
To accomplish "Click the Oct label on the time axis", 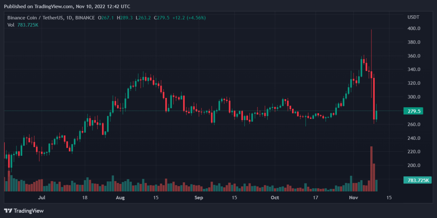I will (x=275, y=198).
